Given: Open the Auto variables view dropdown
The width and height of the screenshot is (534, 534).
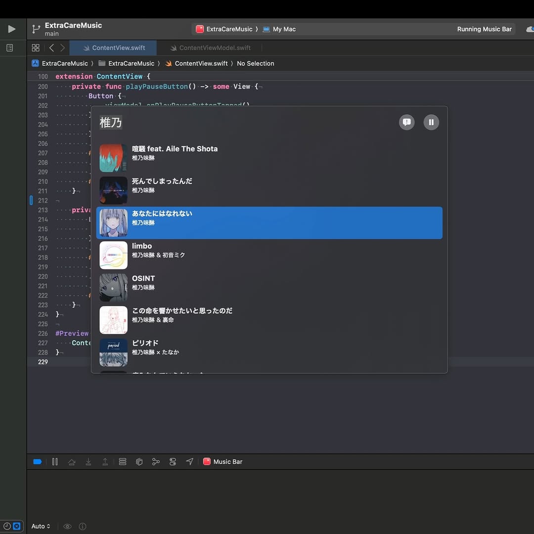Looking at the screenshot, I should pos(41,526).
